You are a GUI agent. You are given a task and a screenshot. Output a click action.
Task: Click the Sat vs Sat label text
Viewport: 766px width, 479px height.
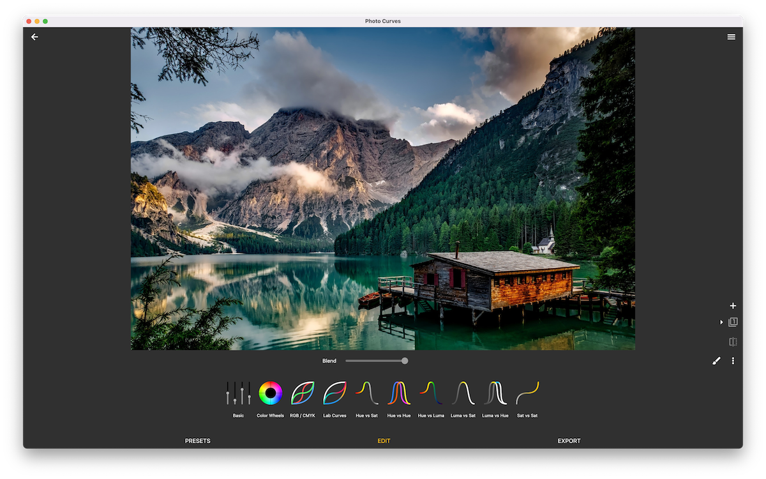527,416
